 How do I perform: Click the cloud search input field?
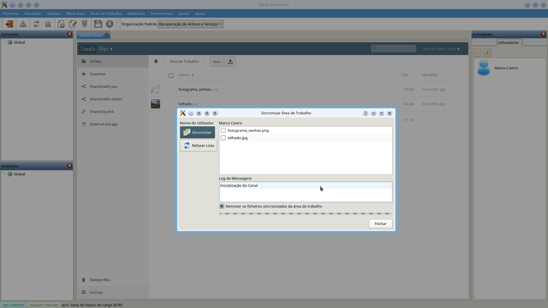tap(396, 48)
